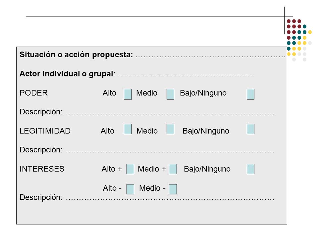This screenshot has width=318, height=238.
Task: Check the PODER Alto box
Action: coord(128,94)
